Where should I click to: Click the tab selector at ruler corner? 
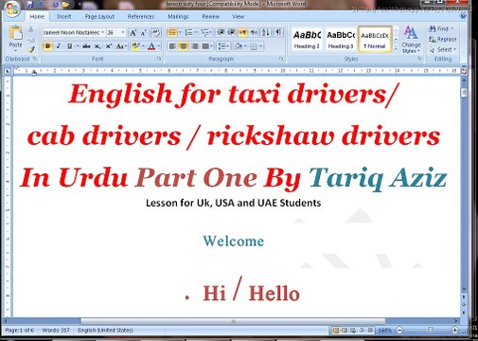click(8, 71)
